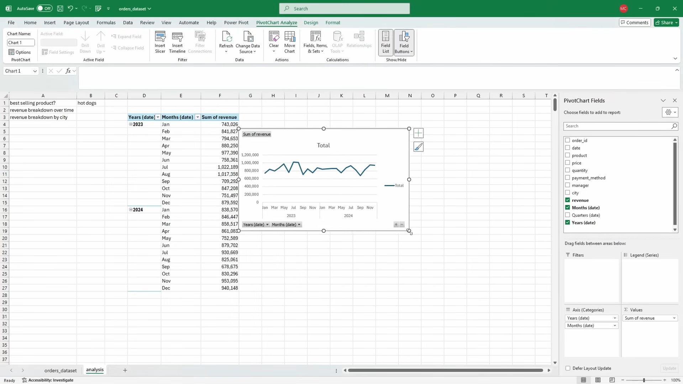
Task: Click the Share button
Action: click(666, 22)
